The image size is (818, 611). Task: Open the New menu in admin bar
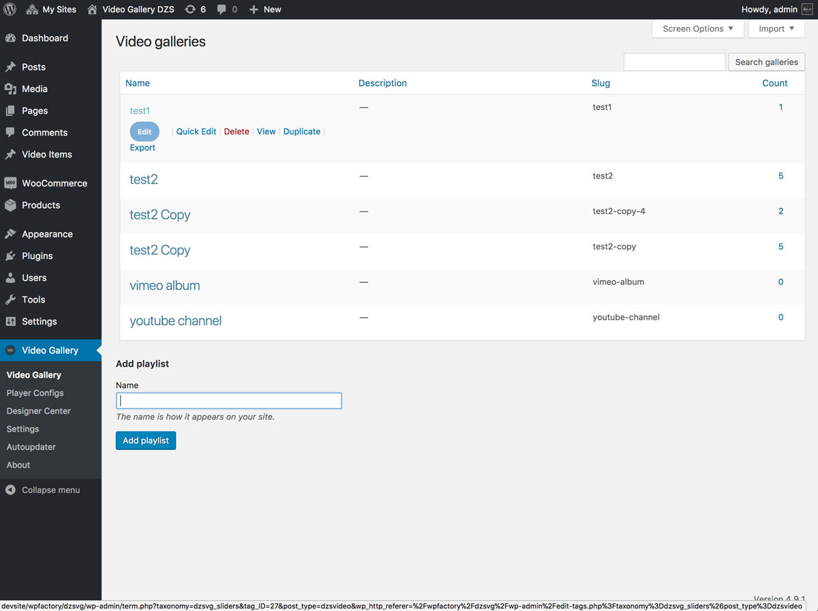click(x=264, y=9)
